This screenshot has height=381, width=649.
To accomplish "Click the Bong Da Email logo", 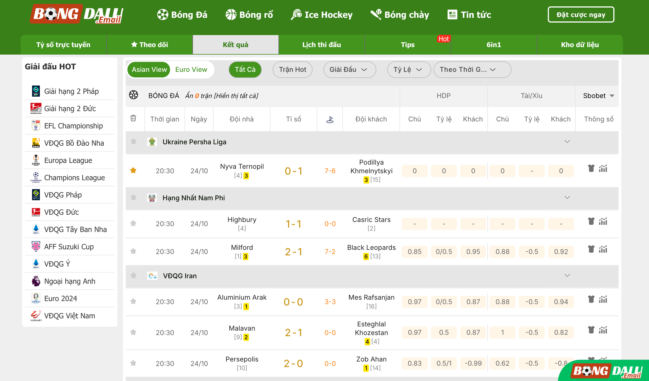I will click(77, 14).
